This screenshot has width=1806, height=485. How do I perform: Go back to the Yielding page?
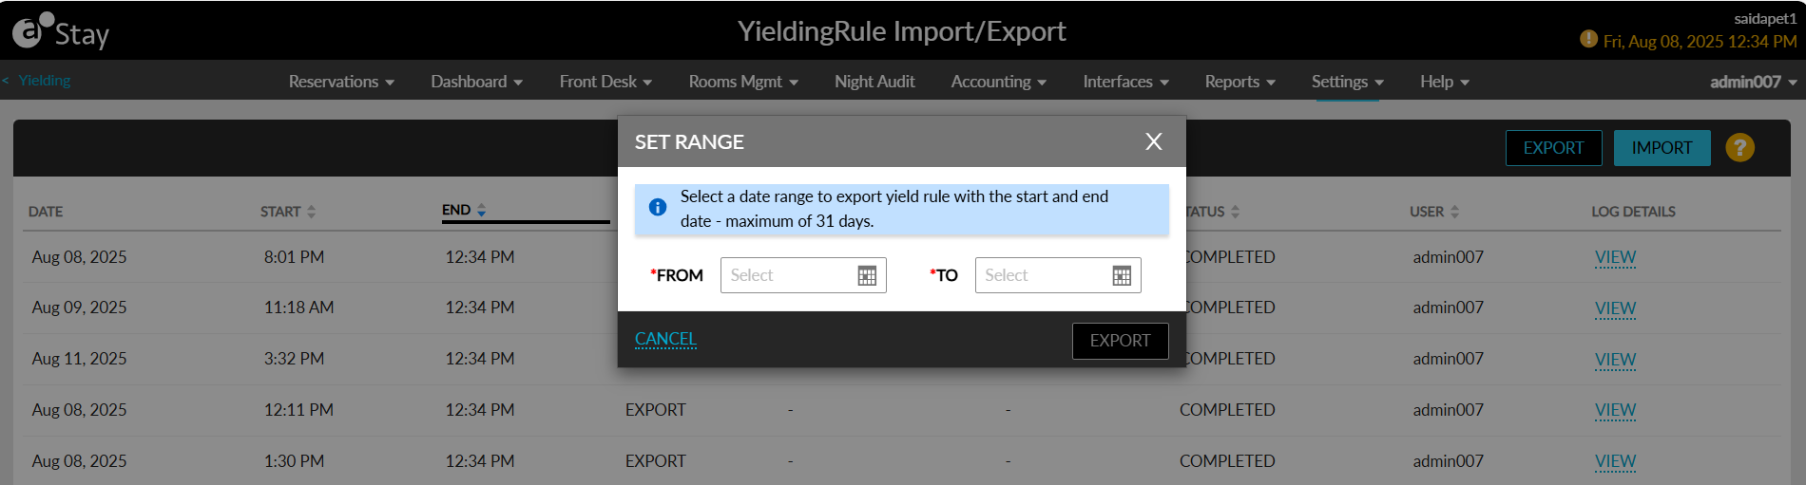(x=43, y=81)
